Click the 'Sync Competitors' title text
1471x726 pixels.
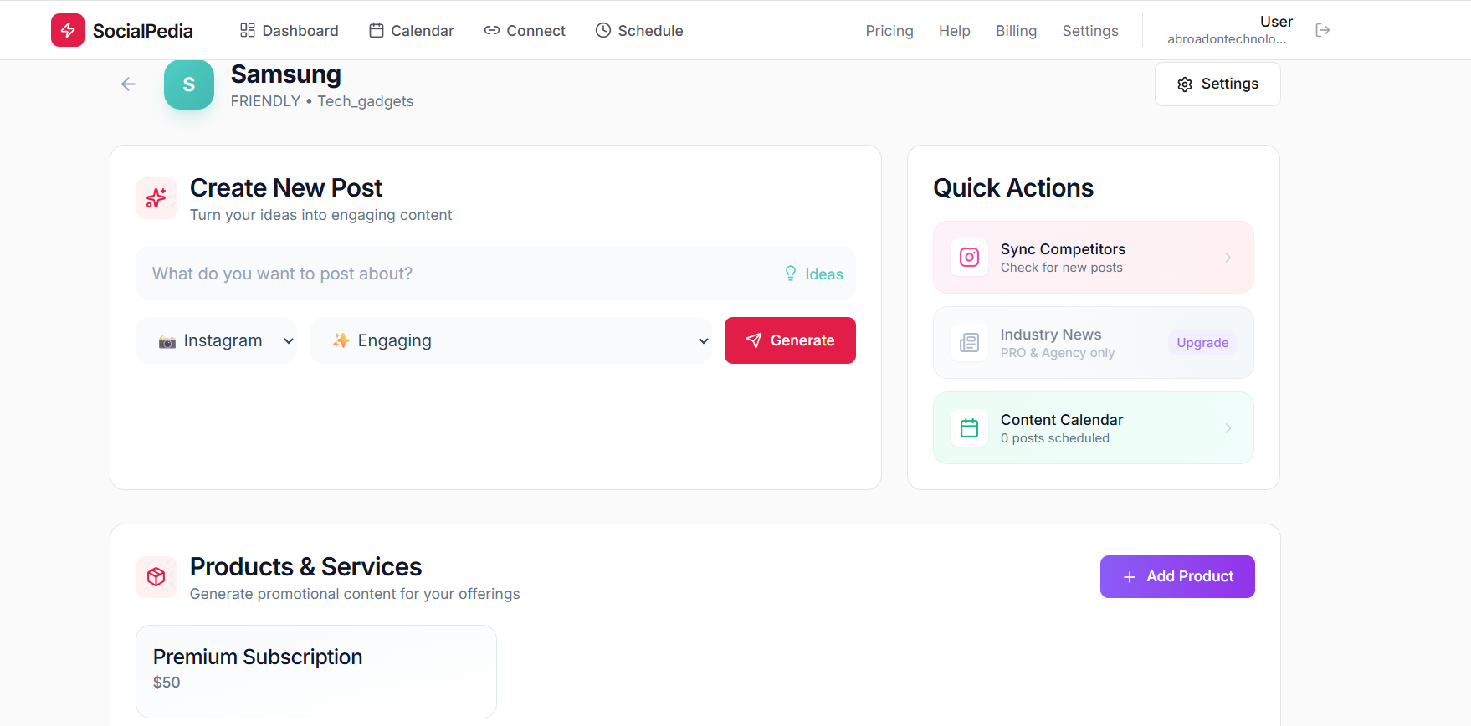click(x=1063, y=249)
